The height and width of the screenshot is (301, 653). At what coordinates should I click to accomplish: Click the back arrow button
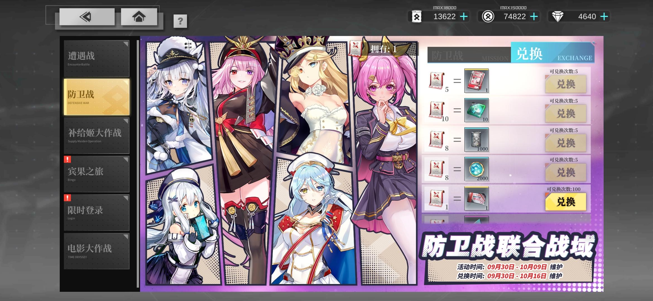87,17
